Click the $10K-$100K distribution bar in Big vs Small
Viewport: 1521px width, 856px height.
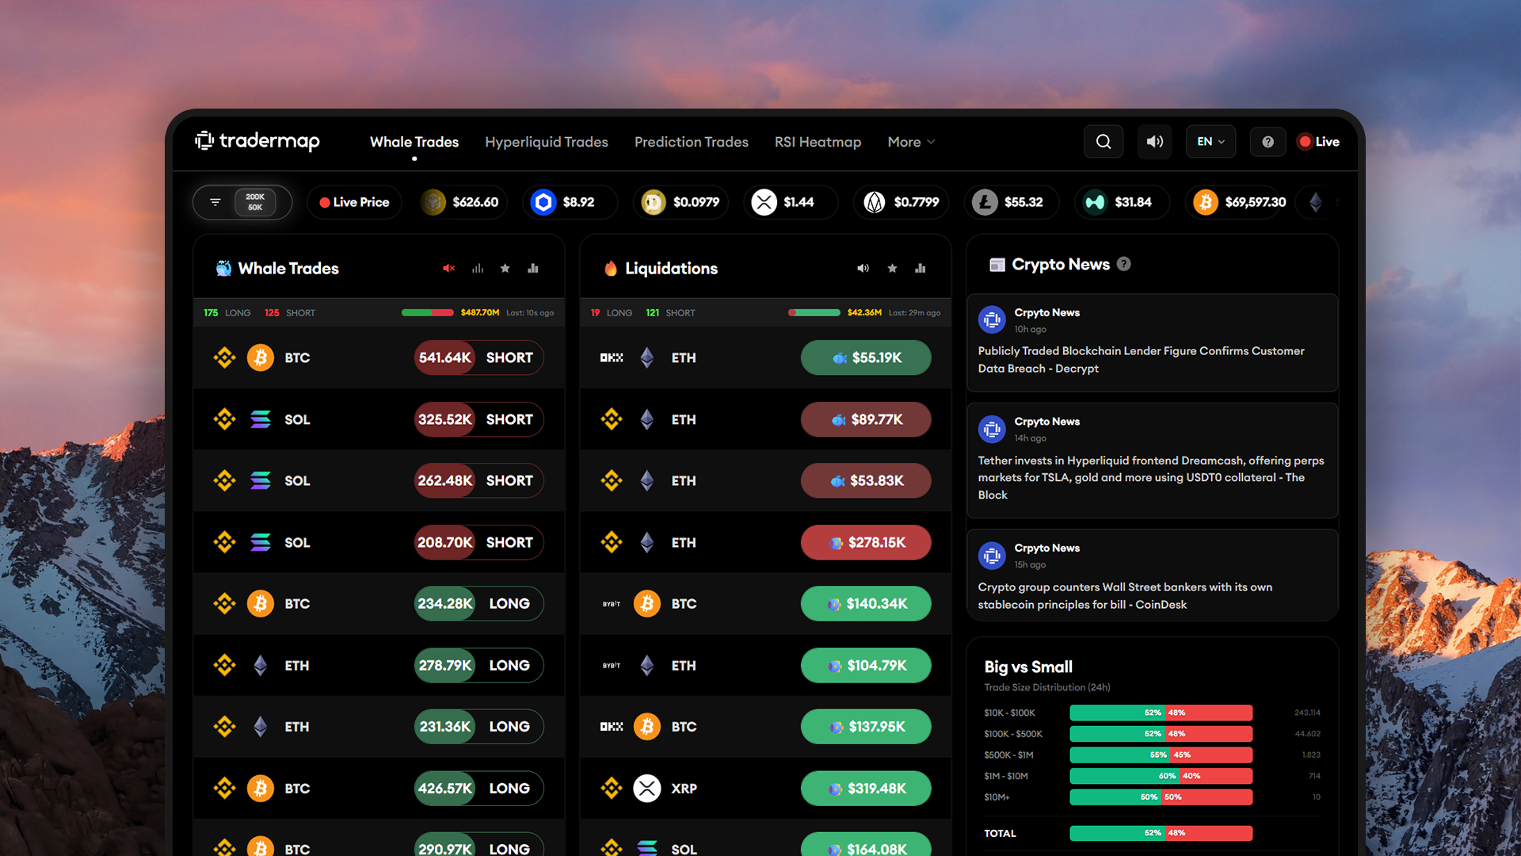1161,713
